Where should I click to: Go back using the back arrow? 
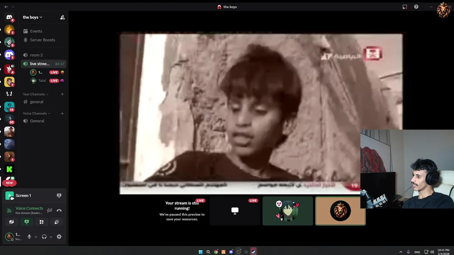[6, 7]
